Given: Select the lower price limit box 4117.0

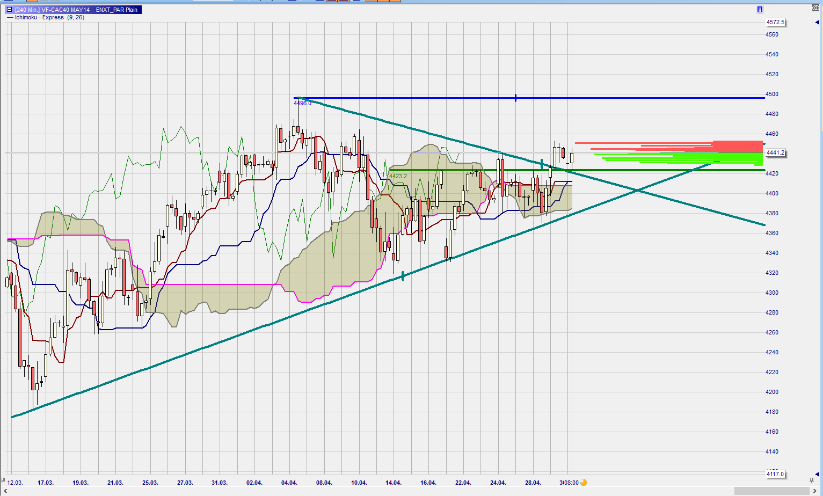Looking at the screenshot, I should pos(775,474).
